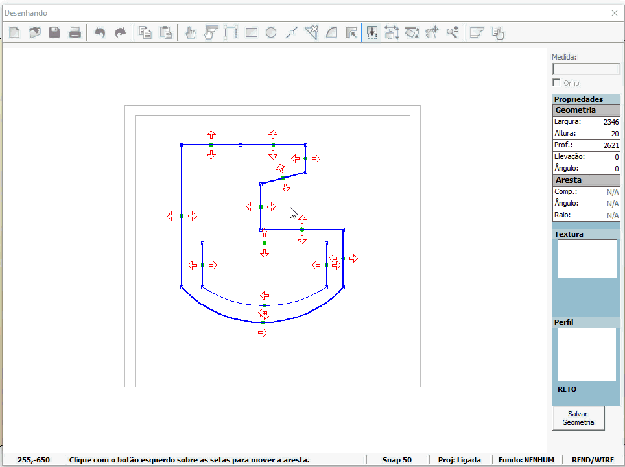The height and width of the screenshot is (467, 625).
Task: Select the hand with profile tool
Action: 211,32
